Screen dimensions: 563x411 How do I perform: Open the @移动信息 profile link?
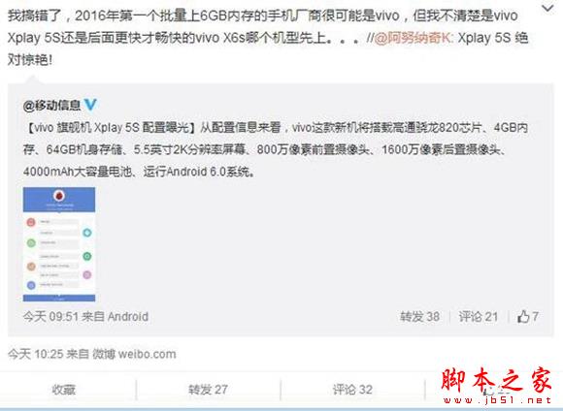(x=52, y=105)
